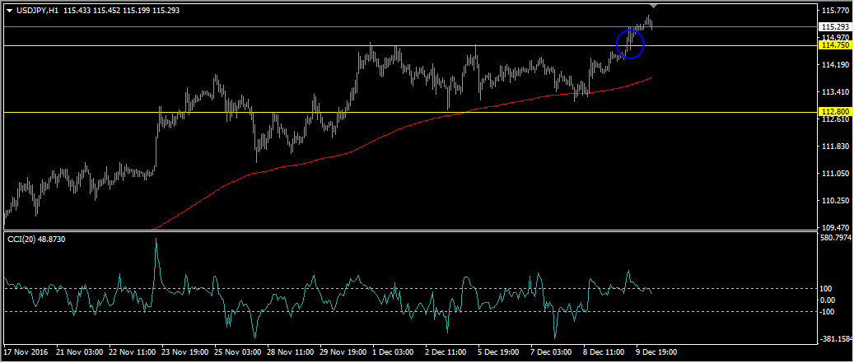Click the -100 level on CCI scale

coord(828,311)
